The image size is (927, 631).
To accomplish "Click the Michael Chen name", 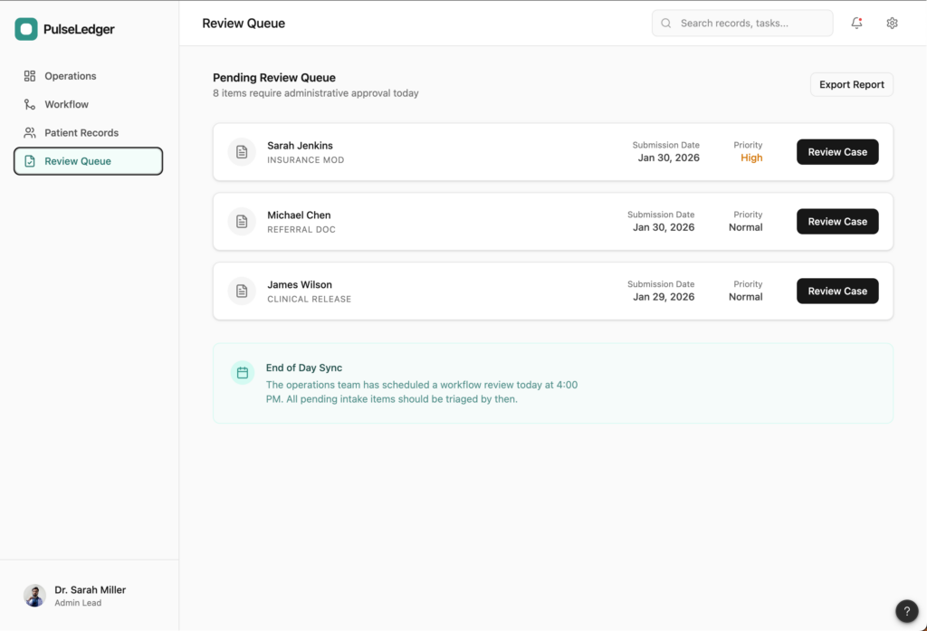I will (299, 215).
